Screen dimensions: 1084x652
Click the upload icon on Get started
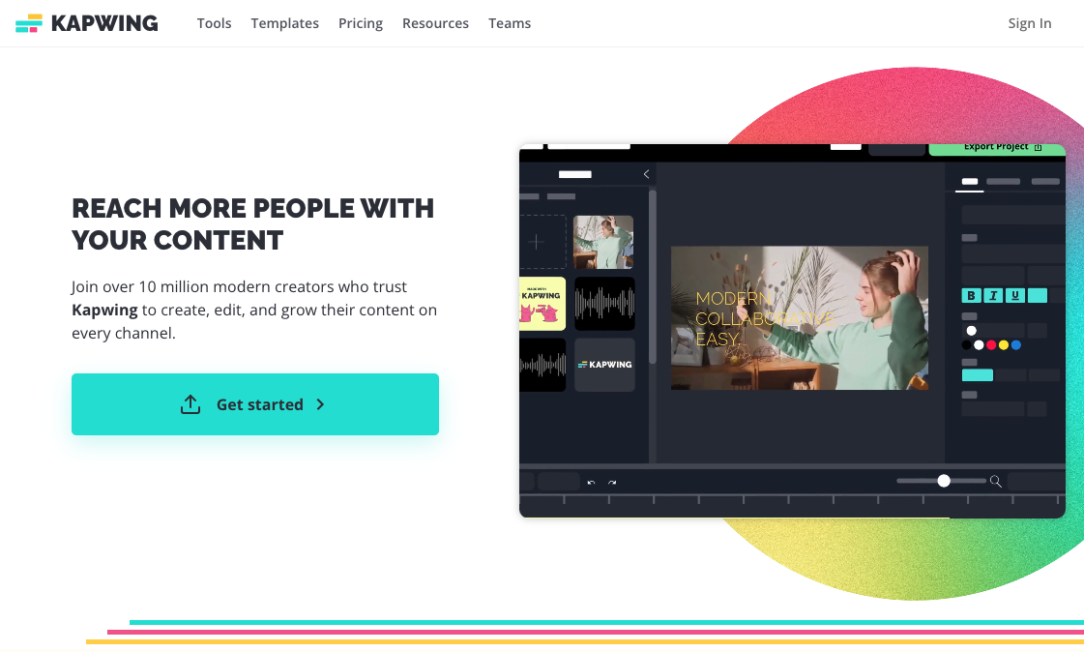pos(190,404)
